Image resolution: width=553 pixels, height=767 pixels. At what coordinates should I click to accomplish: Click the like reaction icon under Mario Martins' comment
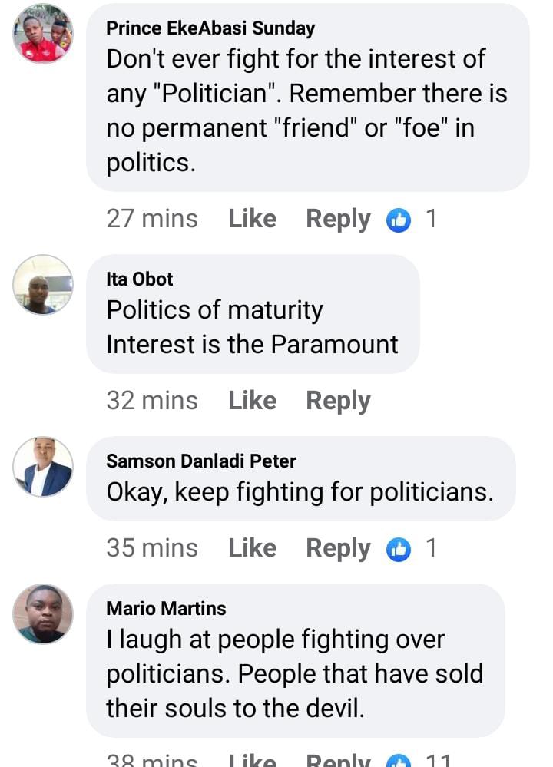pos(398,760)
